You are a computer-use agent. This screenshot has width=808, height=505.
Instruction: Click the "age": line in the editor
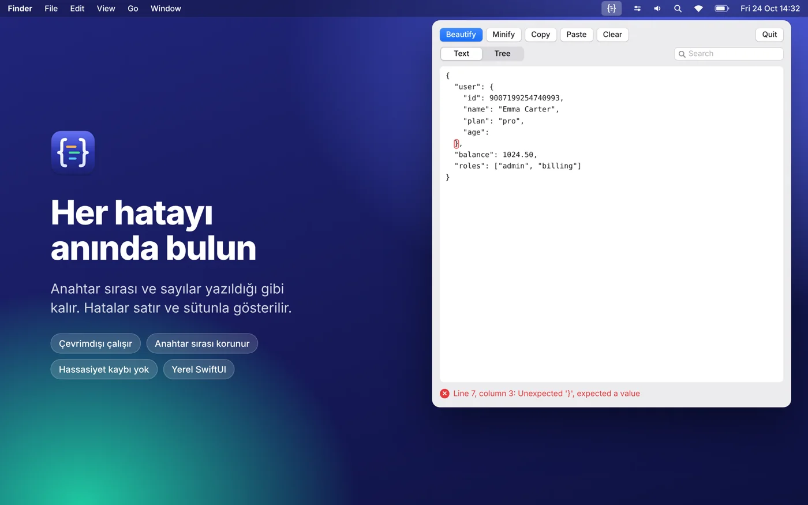click(x=476, y=132)
